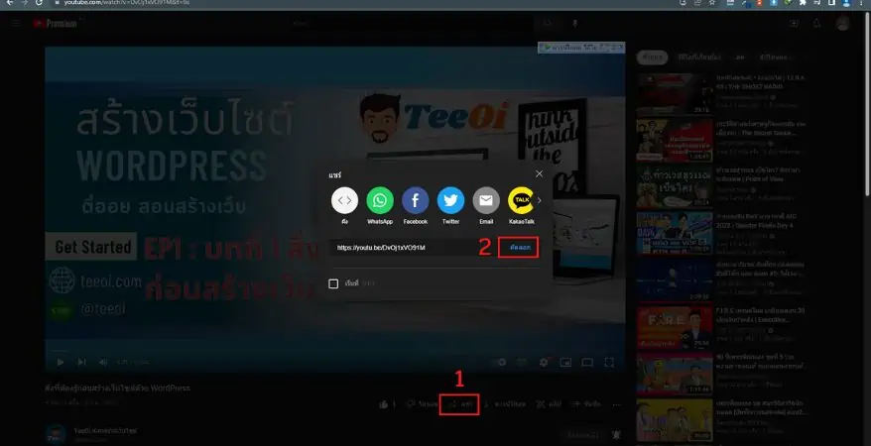
Task: Save the video to a playlist
Action: 586,404
